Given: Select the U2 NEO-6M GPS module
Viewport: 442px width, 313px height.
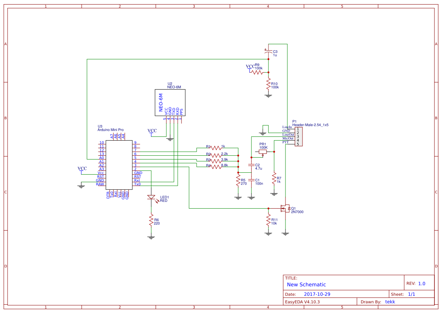Looking at the screenshot, I should point(170,103).
